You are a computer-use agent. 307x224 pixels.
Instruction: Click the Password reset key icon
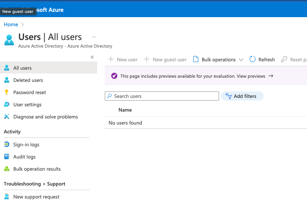(x=6, y=92)
